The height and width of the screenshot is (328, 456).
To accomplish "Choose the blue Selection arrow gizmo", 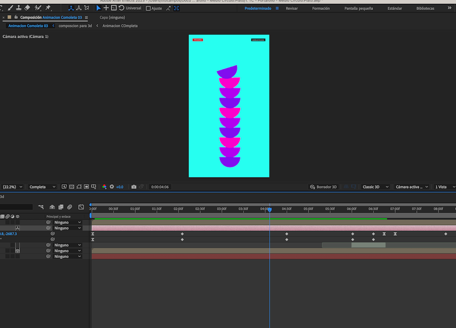I will pyautogui.click(x=98, y=8).
